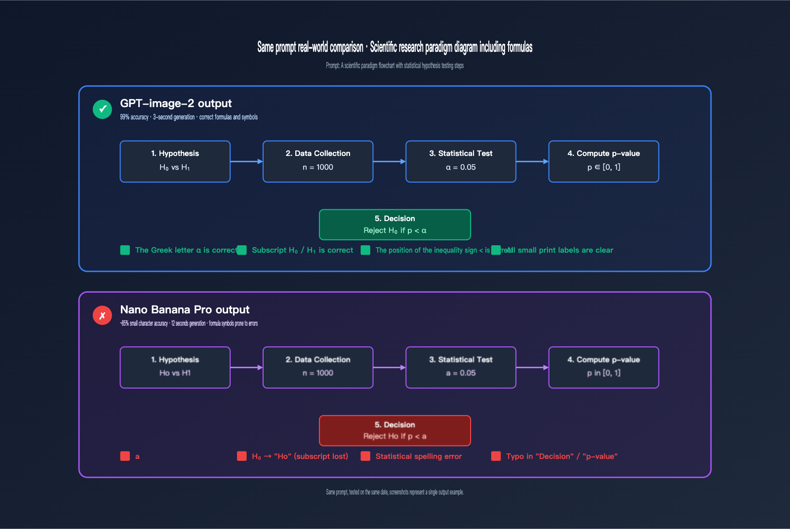This screenshot has height=529, width=790.
Task: Click green square before 'The Greek letter α'
Action: [125, 250]
